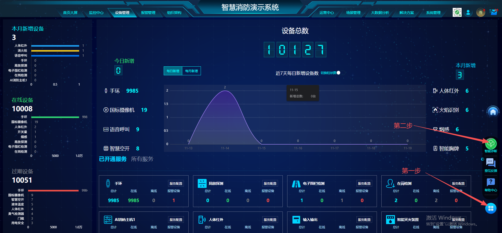This screenshot has width=502, height=233.
Task: Open the 帮助中心 help center icon
Action: pyautogui.click(x=490, y=182)
